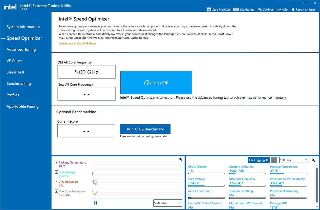The height and width of the screenshot is (210, 320).
Task: Click the Settings wrench icon in header
Action: [x=260, y=9]
